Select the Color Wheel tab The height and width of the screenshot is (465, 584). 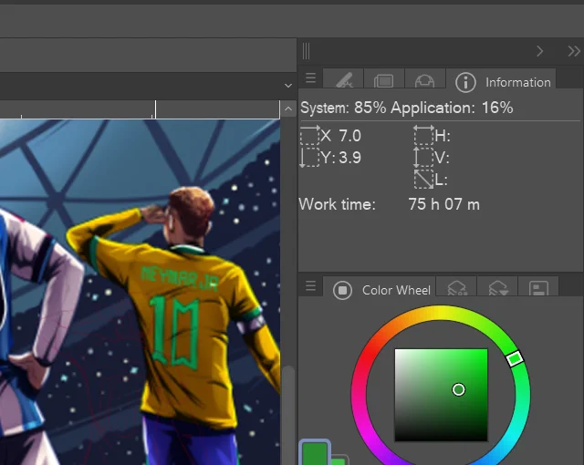pos(380,287)
